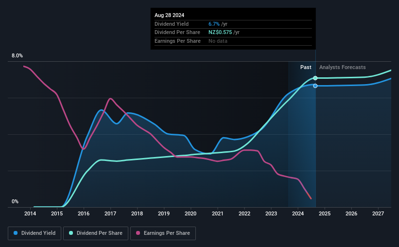Click the teal Dividend Per Share legend dot
The width and height of the screenshot is (399, 247).
(71, 233)
